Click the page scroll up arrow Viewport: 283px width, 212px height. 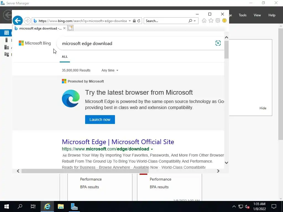point(226,38)
